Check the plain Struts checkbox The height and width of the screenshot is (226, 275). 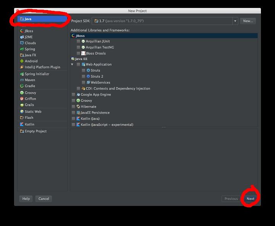tap(84, 71)
